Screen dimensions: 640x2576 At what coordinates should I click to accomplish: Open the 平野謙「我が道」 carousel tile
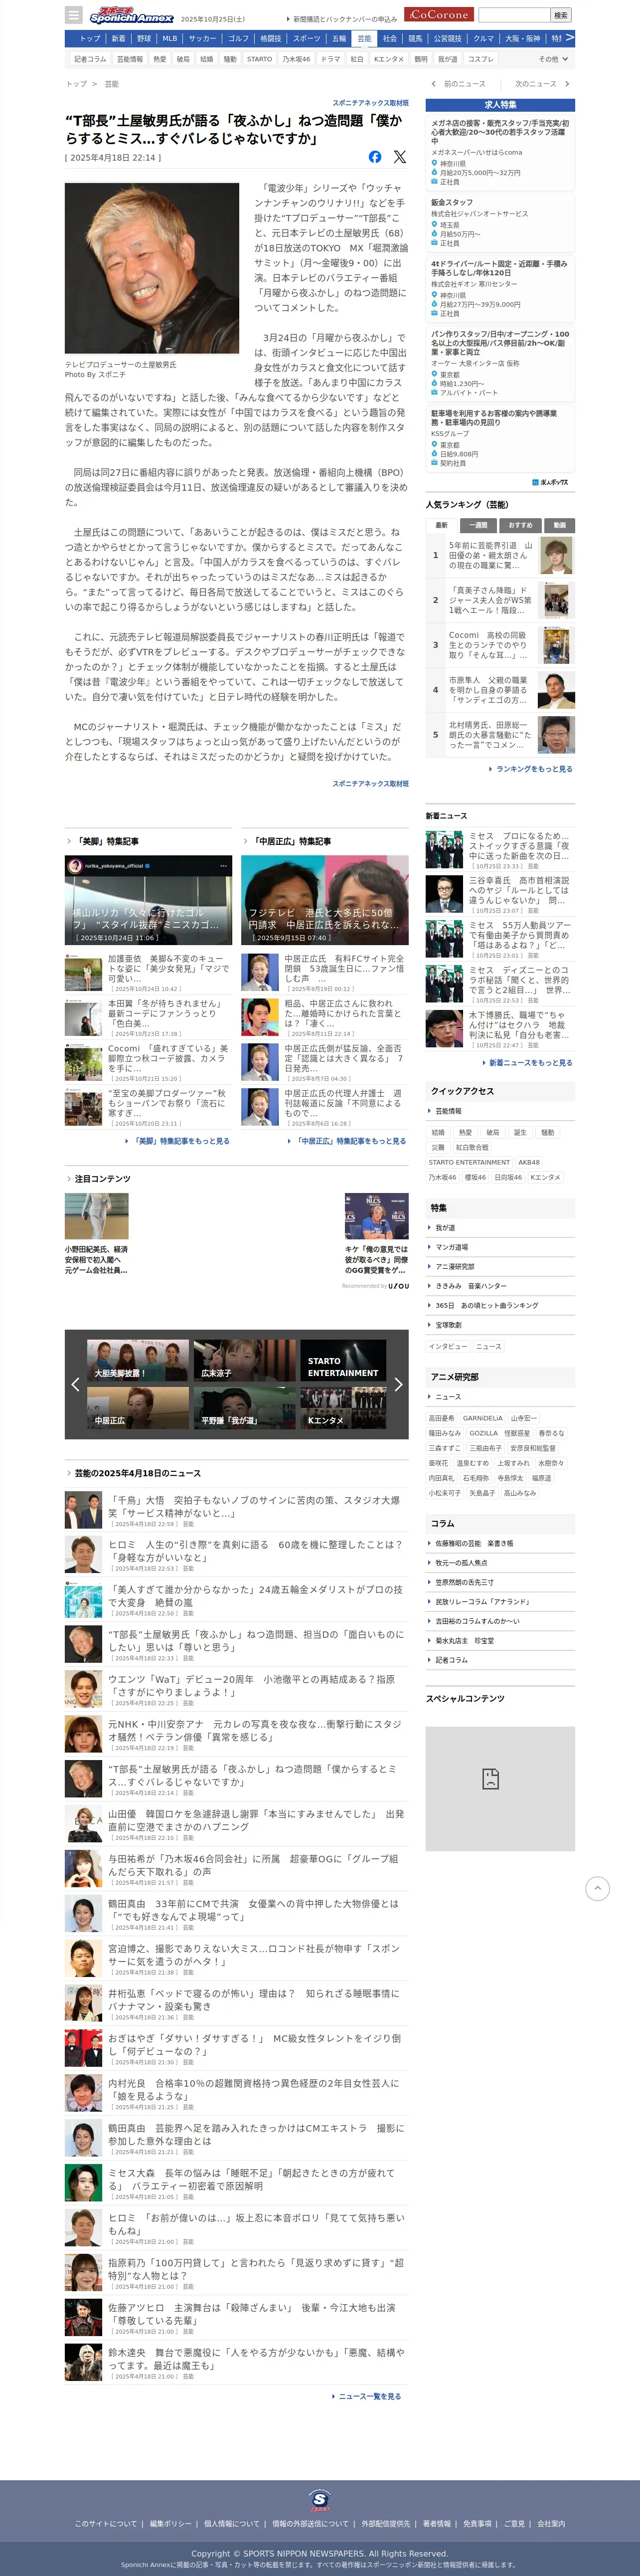coord(245,1408)
